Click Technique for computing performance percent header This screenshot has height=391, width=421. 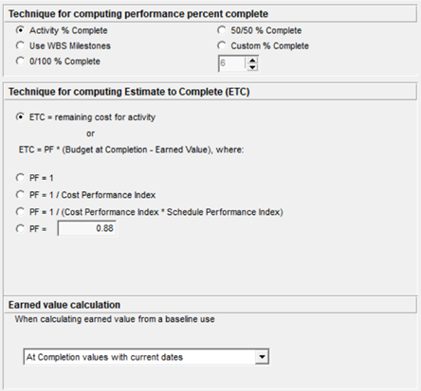pos(138,14)
